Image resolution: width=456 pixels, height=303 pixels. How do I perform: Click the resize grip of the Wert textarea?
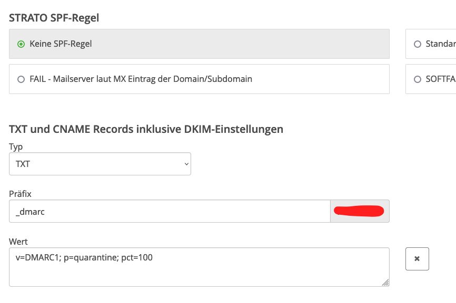(385, 283)
